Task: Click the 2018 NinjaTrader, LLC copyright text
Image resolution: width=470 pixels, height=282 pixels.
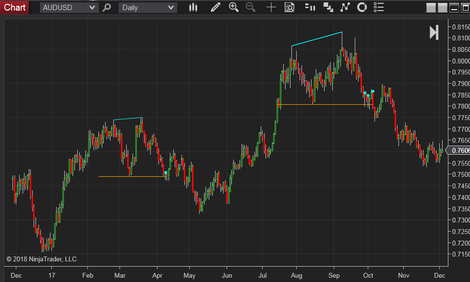Action: [41, 259]
